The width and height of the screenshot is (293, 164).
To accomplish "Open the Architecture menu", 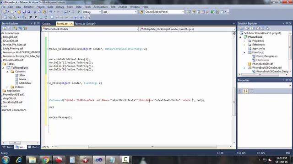I will 101,7.
